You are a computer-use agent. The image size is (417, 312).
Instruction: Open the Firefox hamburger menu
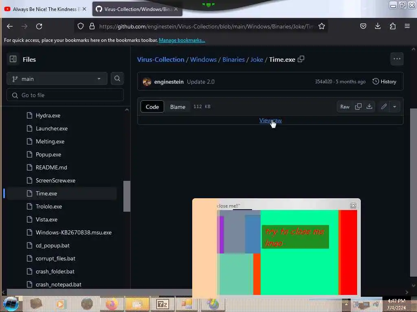coord(407,26)
